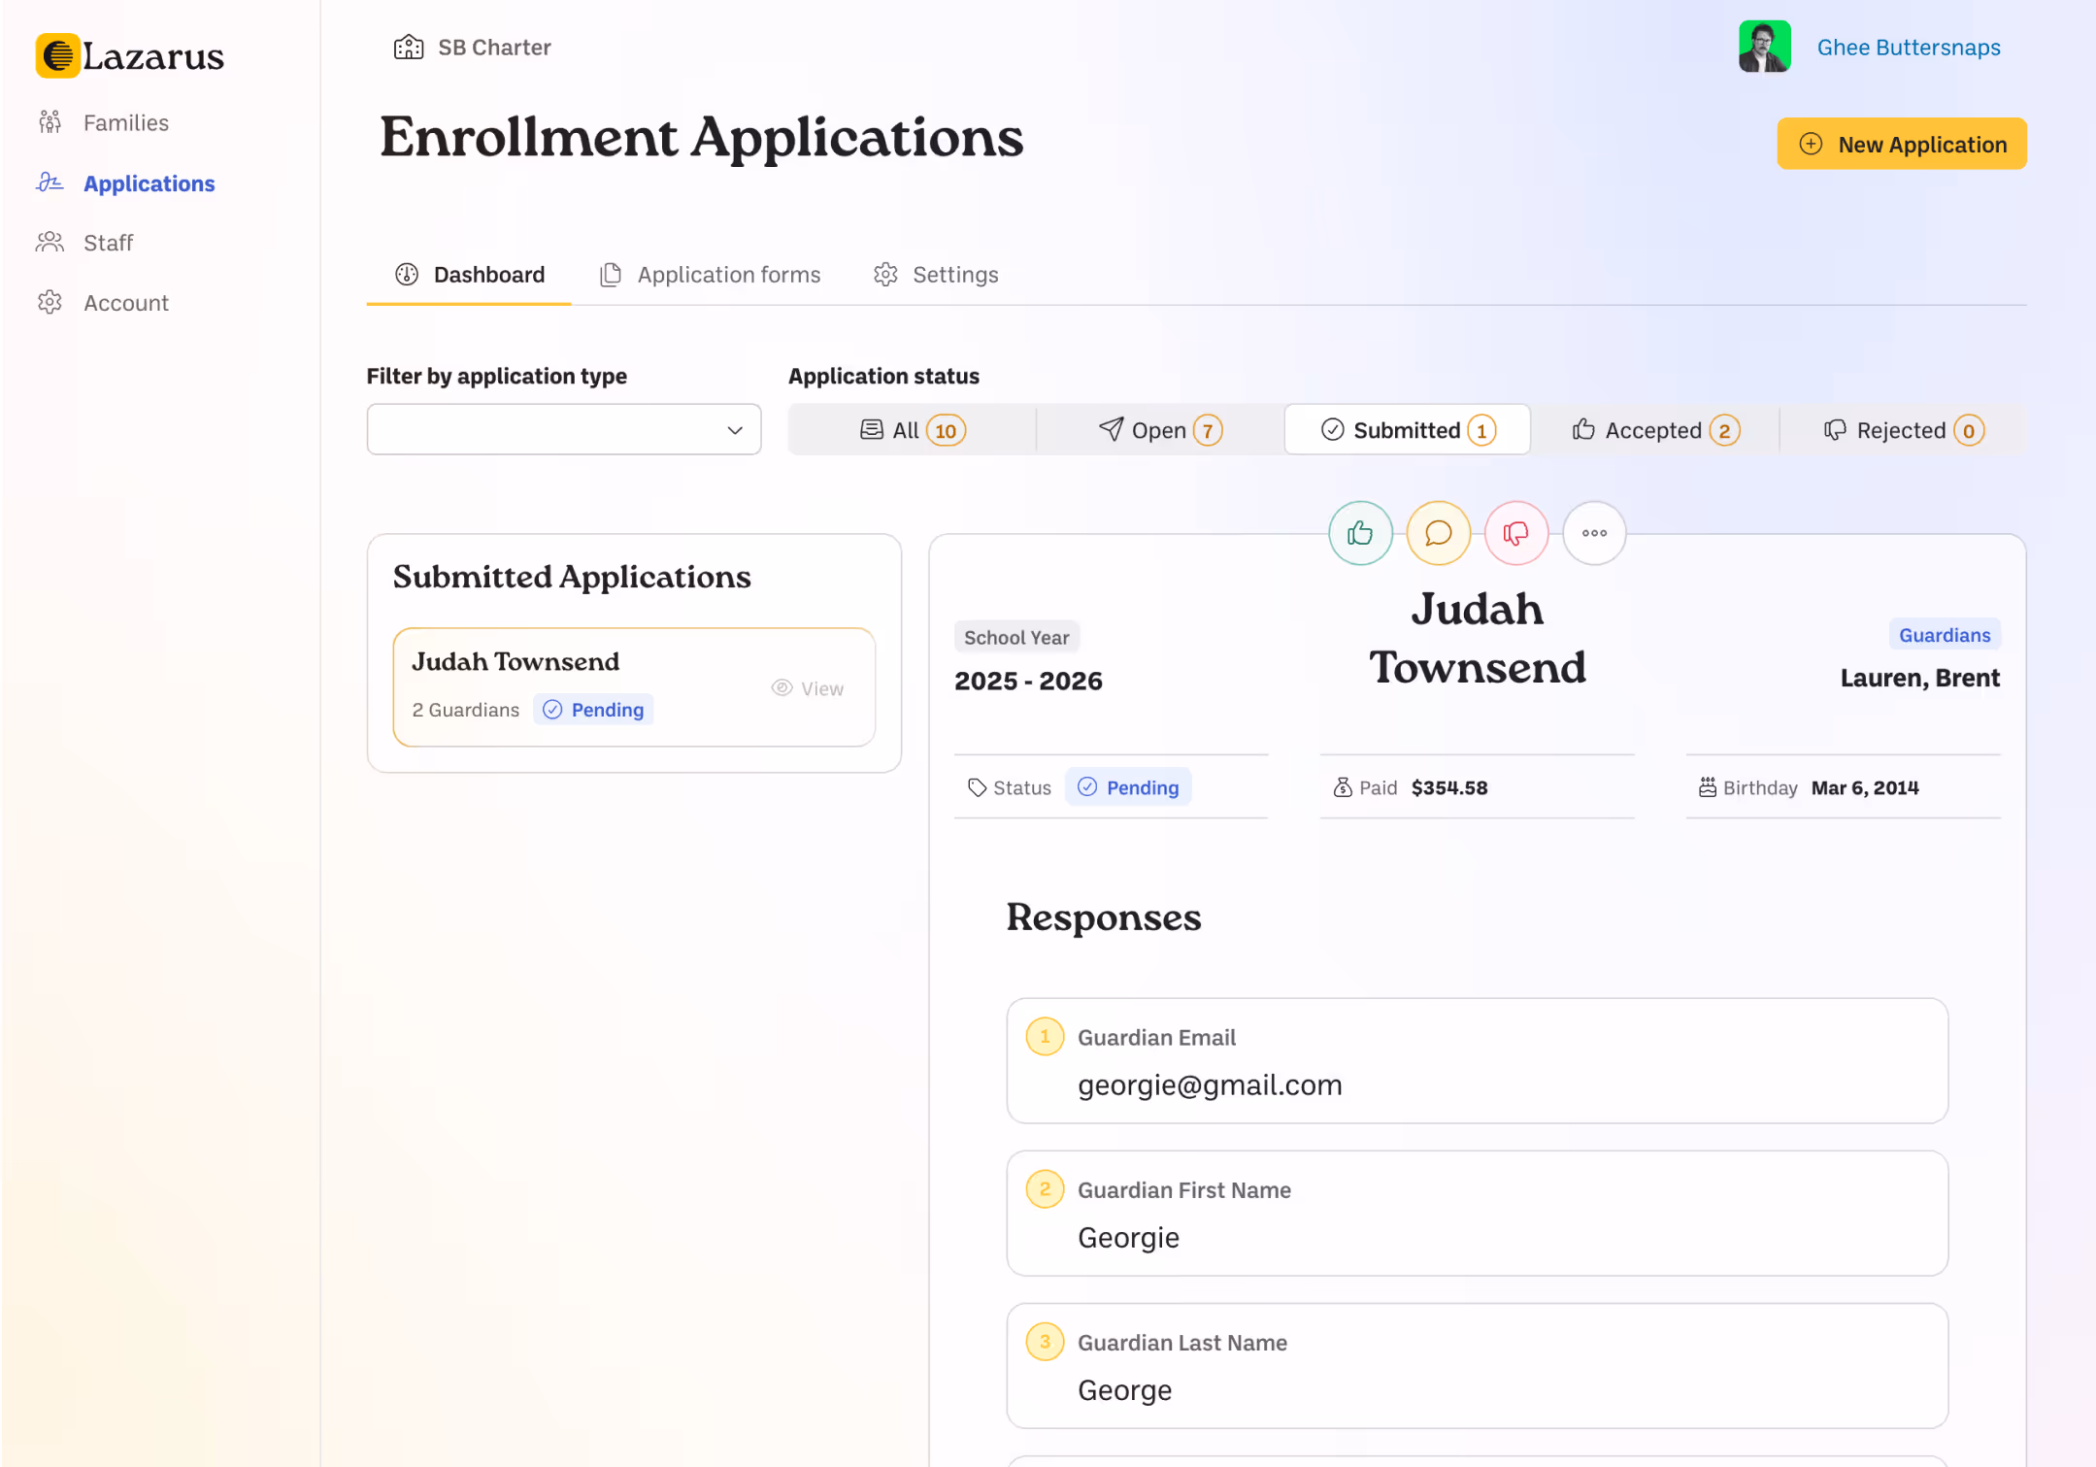Viewport: 2096px width, 1467px height.
Task: Click the SB Charter school icon
Action: [408, 46]
